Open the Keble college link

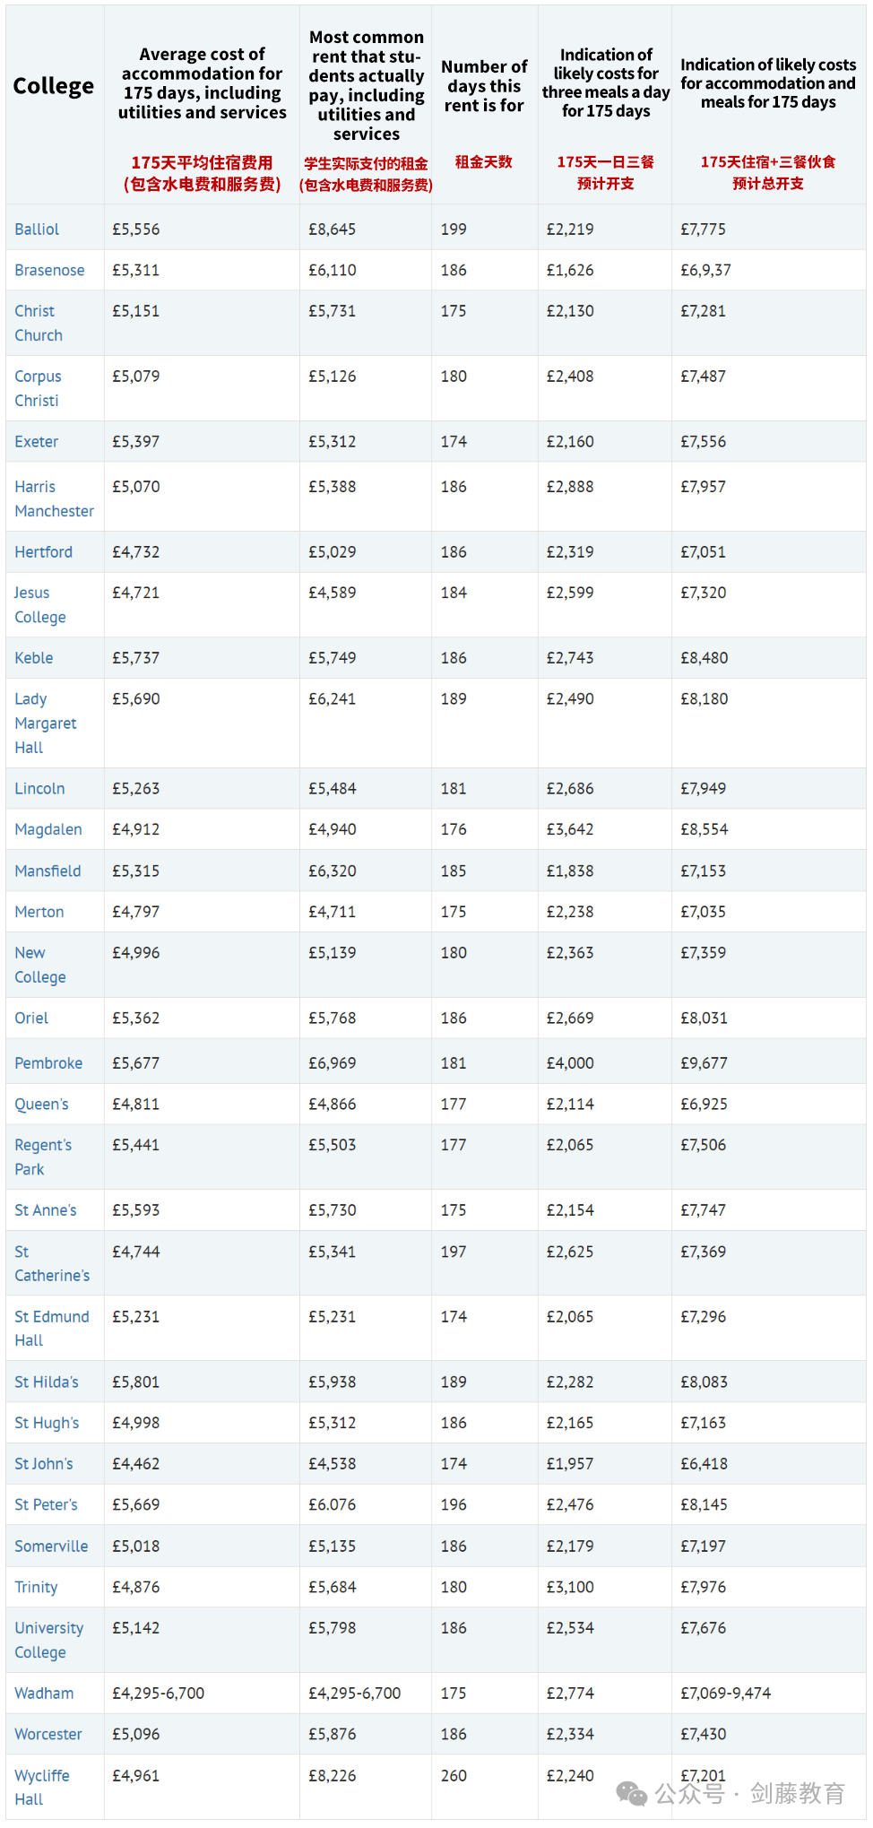34,657
